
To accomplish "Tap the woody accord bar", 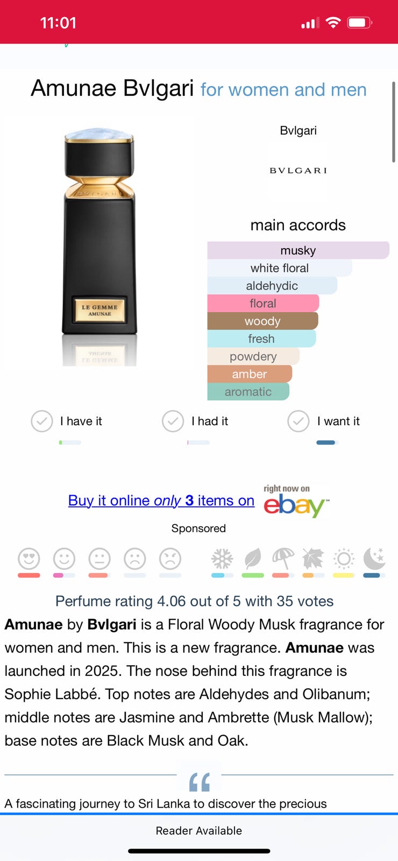I will coord(262,321).
